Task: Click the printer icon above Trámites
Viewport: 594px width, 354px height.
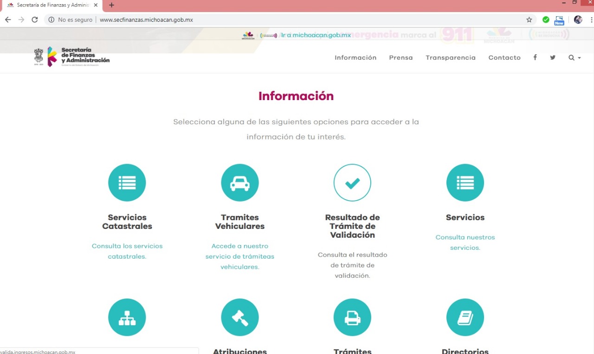Action: click(x=352, y=317)
